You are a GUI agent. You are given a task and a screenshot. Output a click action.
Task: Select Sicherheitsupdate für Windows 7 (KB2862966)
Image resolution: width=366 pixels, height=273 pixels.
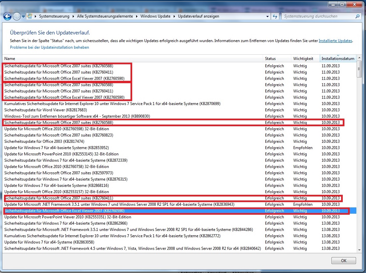click(x=179, y=223)
